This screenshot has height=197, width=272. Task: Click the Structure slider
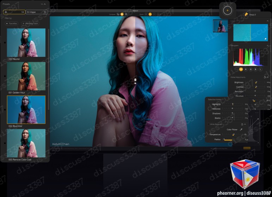pyautogui.click(x=255, y=96)
